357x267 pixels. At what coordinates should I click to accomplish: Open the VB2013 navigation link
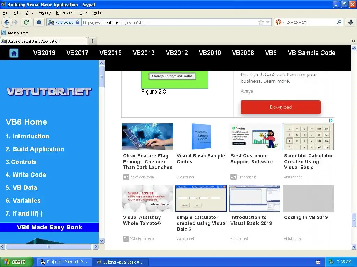144,53
